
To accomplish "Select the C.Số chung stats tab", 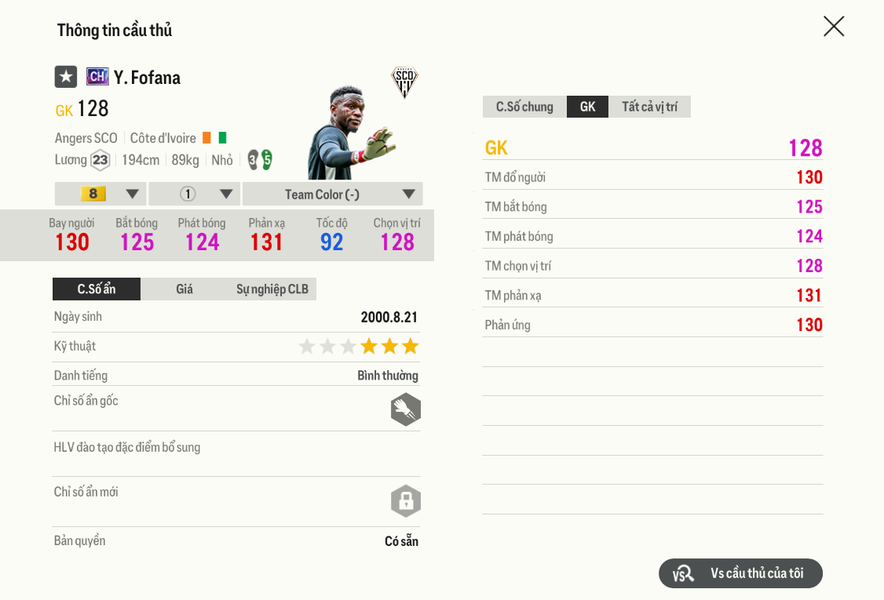I will 524,107.
